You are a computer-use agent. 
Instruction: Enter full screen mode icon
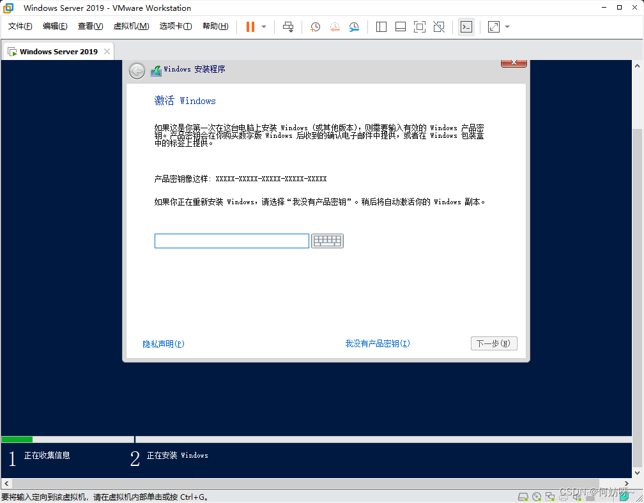(419, 27)
